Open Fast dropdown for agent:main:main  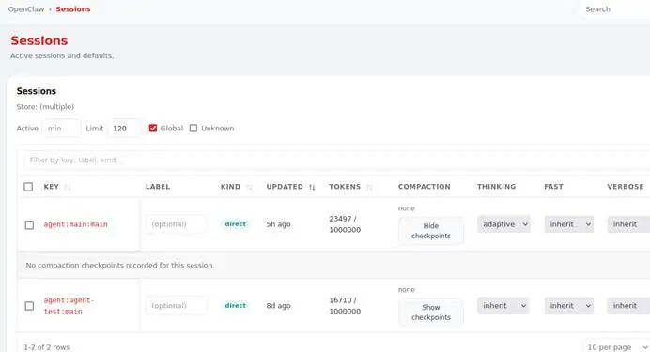569,224
